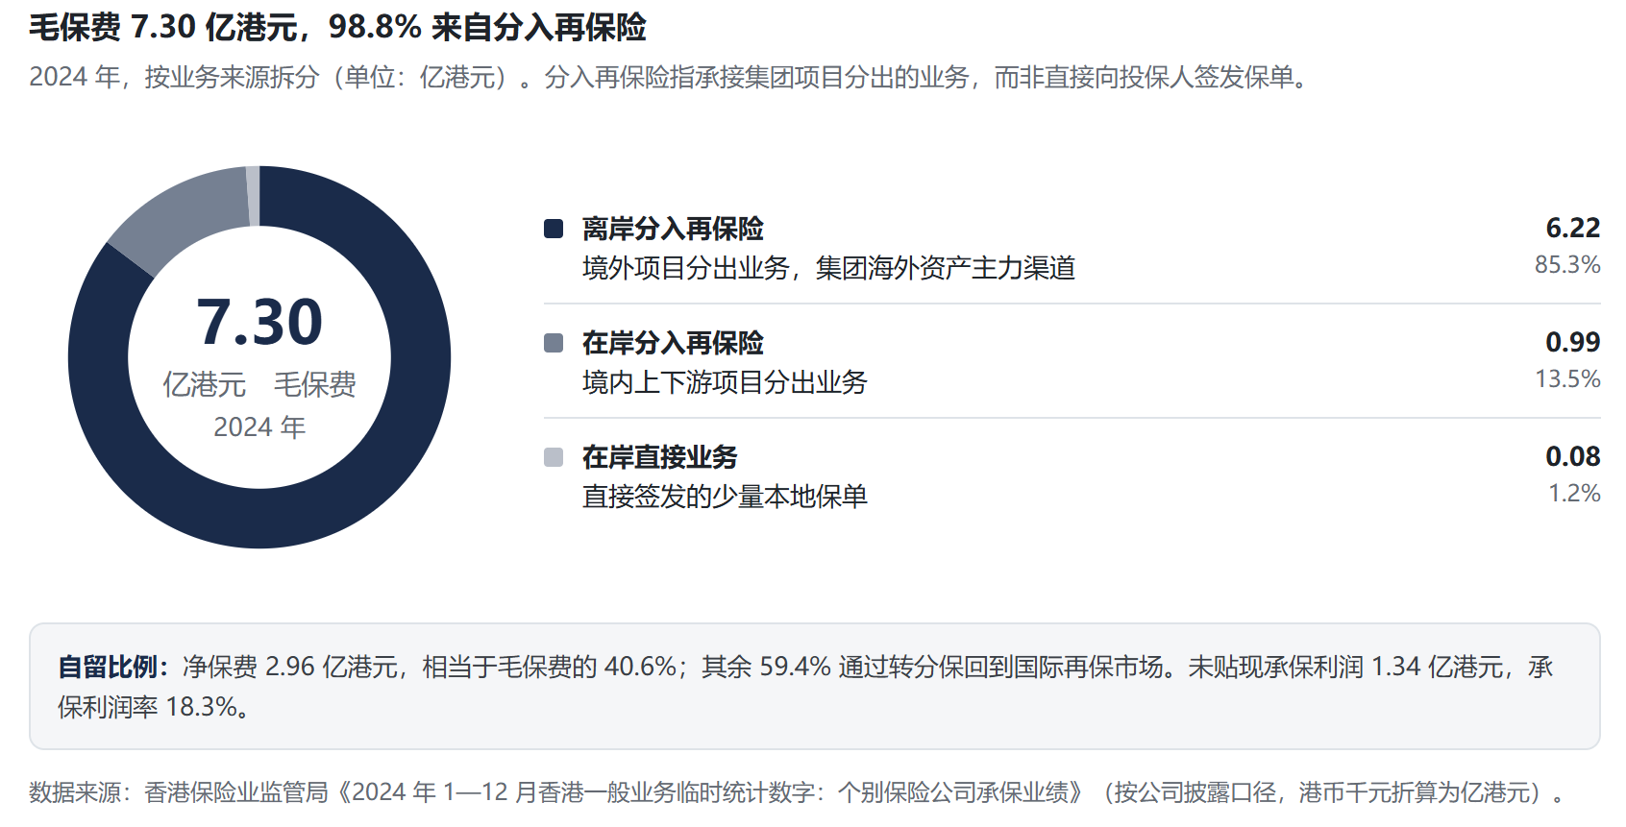Image resolution: width=1626 pixels, height=827 pixels.
Task: Select the thin light gray donut sliver
Action: 253,196
